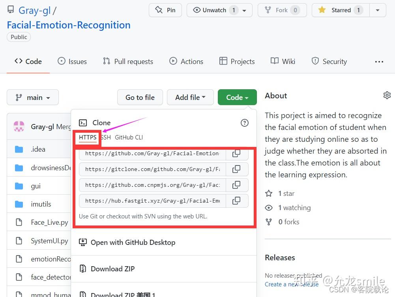395x297 pixels.
Task: Unstar the repository
Action: pos(340,10)
